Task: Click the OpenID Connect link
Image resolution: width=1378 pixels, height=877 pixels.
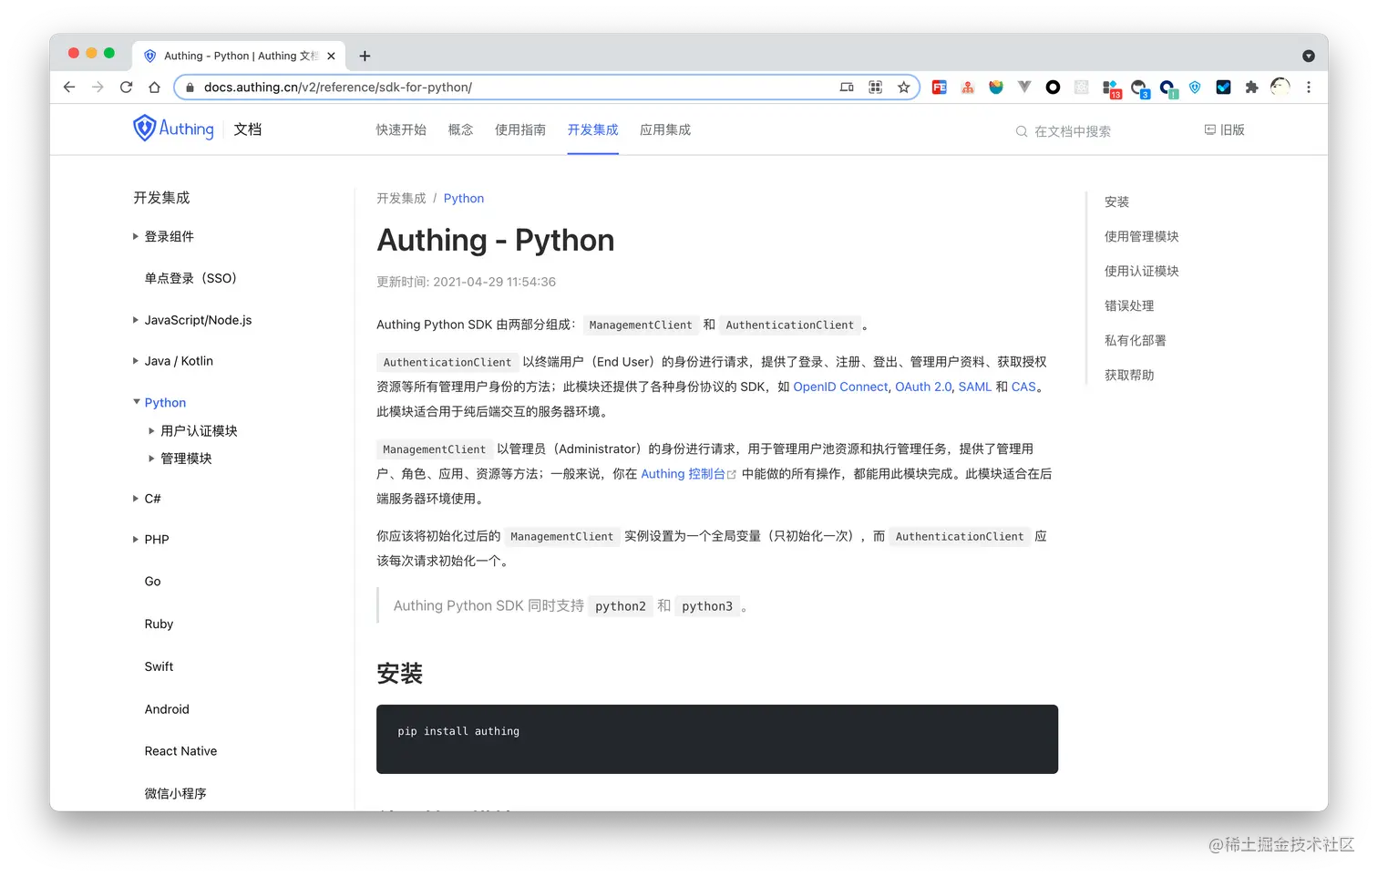Action: [840, 387]
